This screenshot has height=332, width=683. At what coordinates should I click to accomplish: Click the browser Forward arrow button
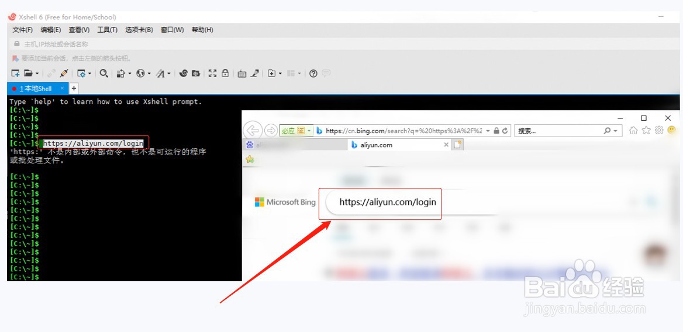point(271,130)
